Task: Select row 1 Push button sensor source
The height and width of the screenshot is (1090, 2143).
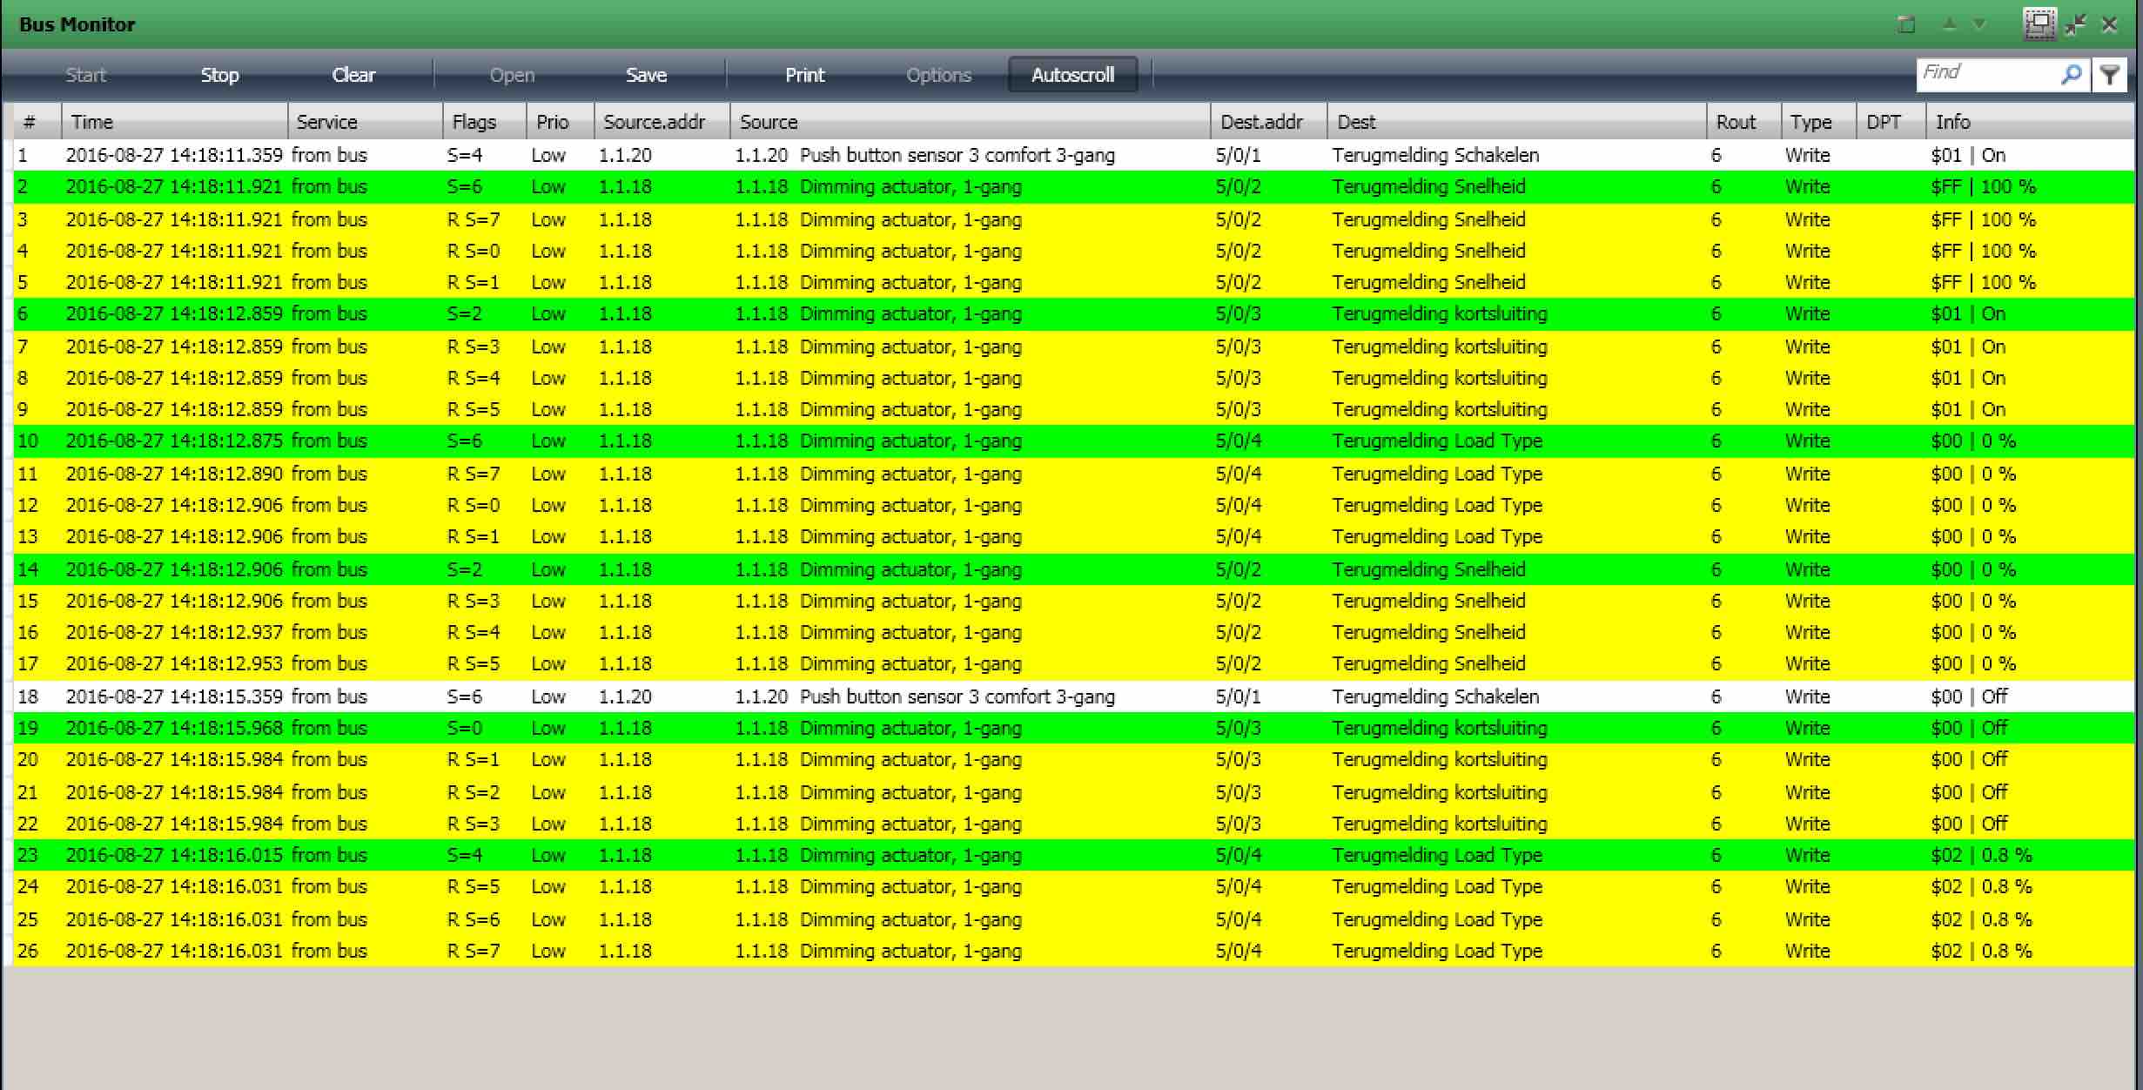Action: point(924,155)
